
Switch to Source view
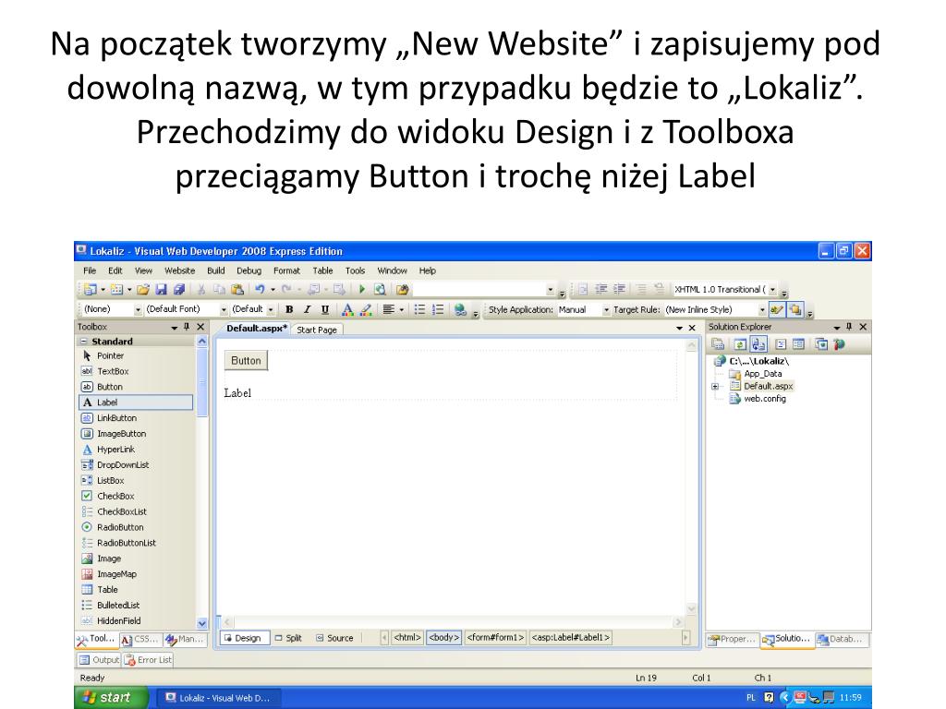pos(334,638)
